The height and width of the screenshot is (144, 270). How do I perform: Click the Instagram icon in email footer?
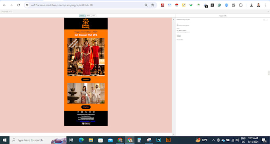82,112
